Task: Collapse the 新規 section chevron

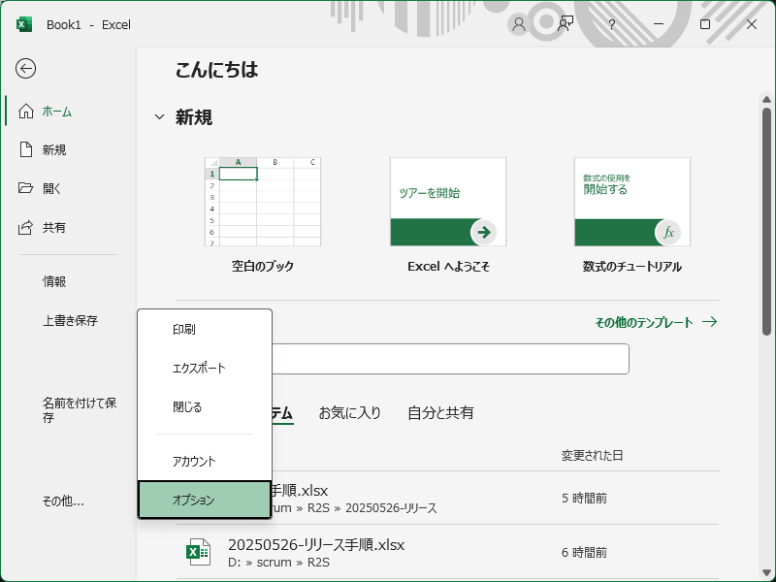Action: pos(159,117)
